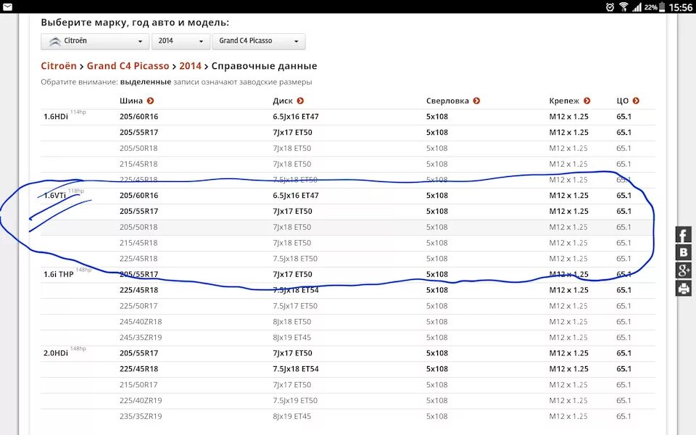Viewport: 696px width, 435px height.
Task: Click the arrow icon next to Сверловка
Action: pyautogui.click(x=477, y=101)
